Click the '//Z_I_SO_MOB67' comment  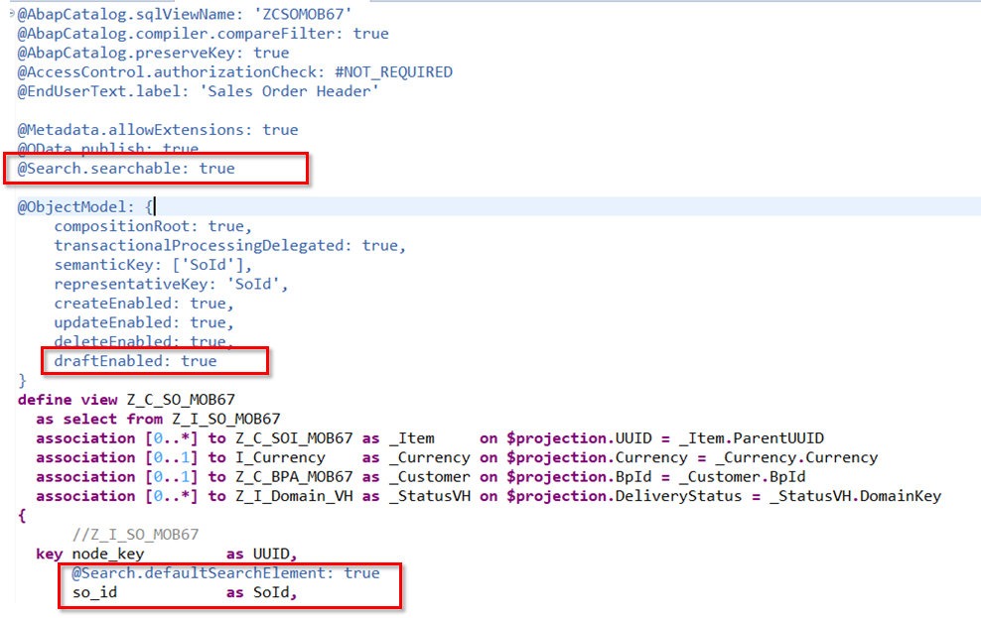coord(135,535)
